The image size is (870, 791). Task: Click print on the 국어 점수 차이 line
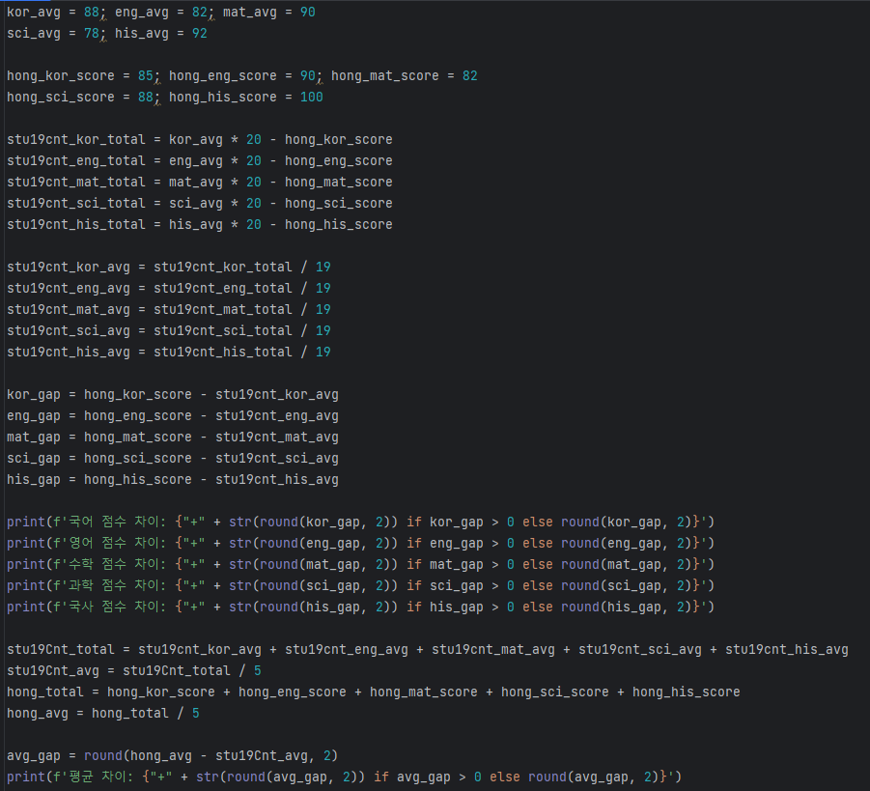click(25, 523)
